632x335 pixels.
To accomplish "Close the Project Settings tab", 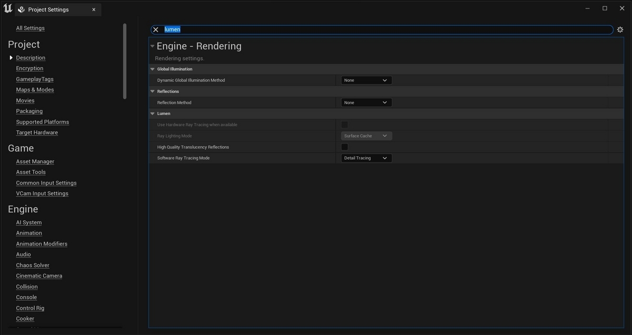I will [x=94, y=9].
